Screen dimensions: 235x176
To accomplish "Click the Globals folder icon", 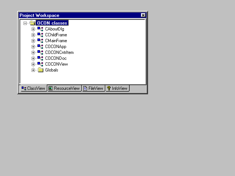I will [40, 70].
